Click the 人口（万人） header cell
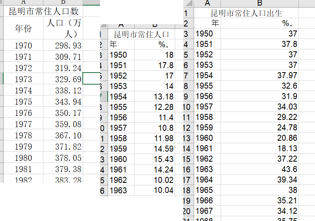 coord(63,28)
